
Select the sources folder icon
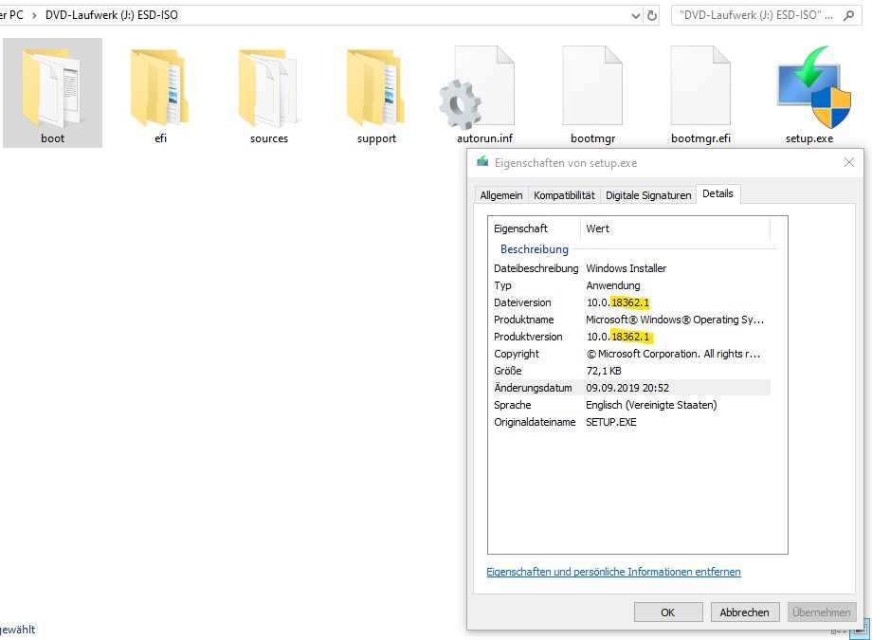click(x=268, y=88)
